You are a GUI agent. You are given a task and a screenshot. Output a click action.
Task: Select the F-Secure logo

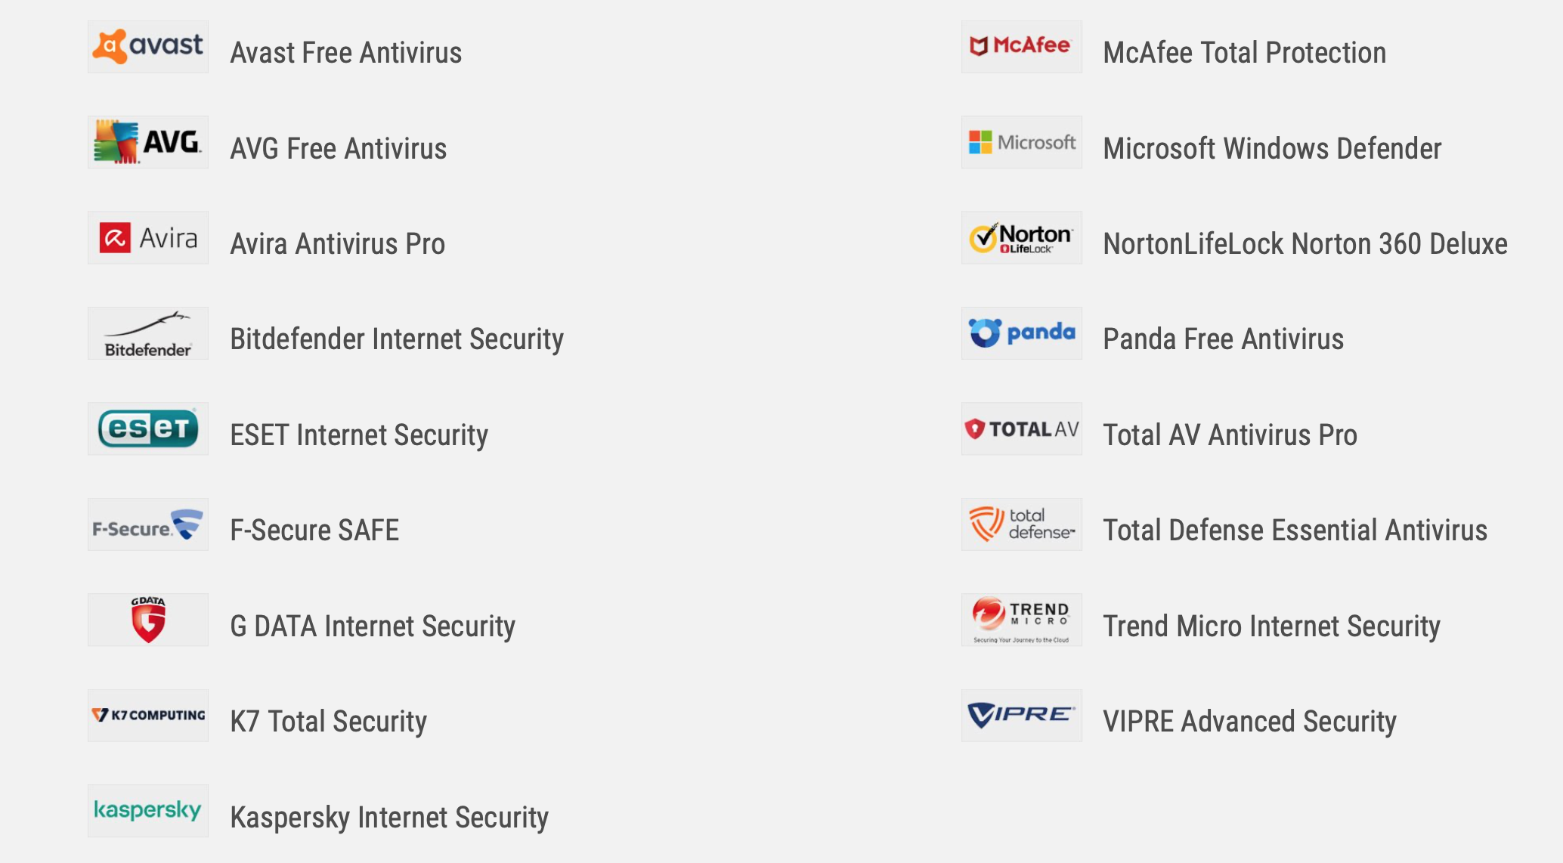(x=148, y=524)
